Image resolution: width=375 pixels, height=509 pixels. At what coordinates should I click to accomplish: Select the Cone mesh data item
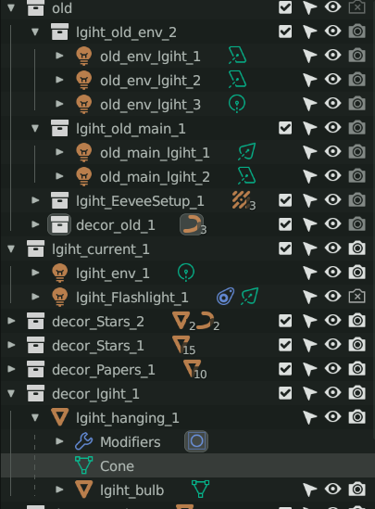[x=117, y=466]
